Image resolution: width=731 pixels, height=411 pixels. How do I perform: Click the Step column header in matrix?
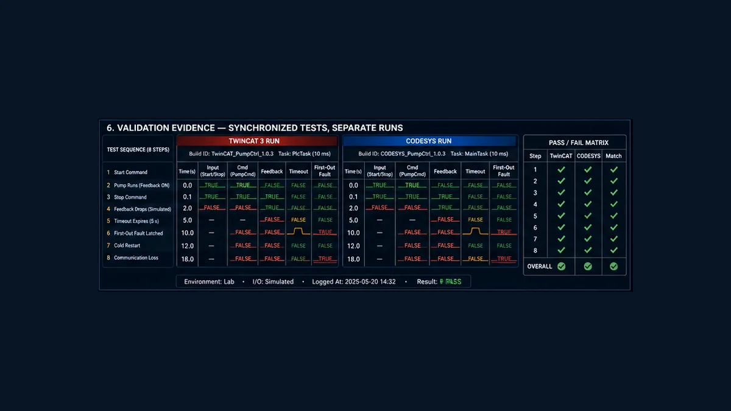(535, 156)
